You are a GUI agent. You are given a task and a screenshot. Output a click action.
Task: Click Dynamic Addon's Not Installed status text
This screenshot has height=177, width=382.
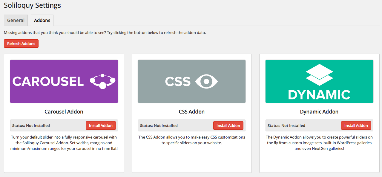click(x=286, y=125)
